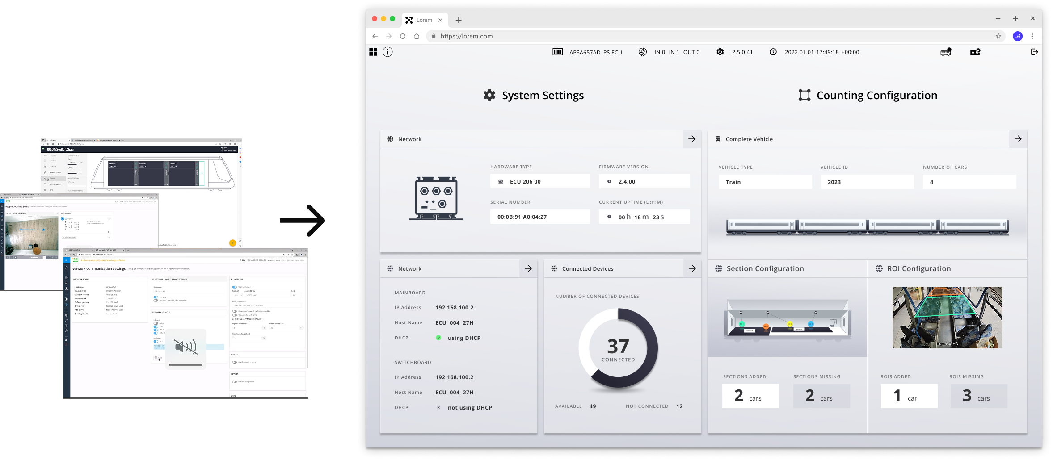The width and height of the screenshot is (1053, 460).
Task: Click the info circle icon in header
Action: 388,52
